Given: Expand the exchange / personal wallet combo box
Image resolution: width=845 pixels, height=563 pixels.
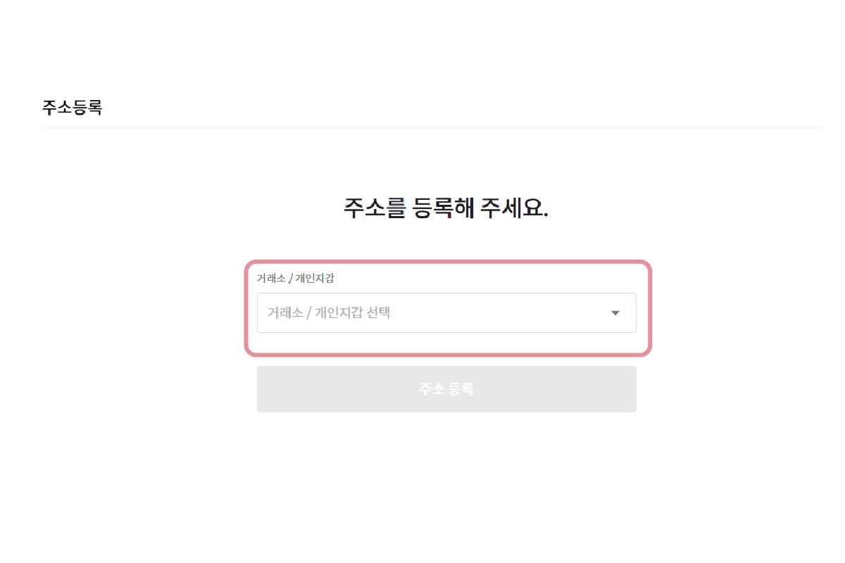Looking at the screenshot, I should click(x=446, y=313).
